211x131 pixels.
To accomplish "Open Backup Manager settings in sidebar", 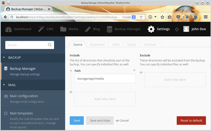I will (x=33, y=71).
